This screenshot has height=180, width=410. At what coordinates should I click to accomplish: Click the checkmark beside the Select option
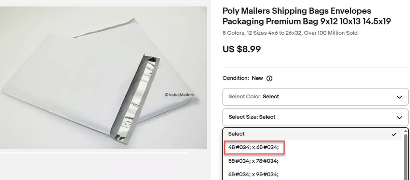pyautogui.click(x=394, y=134)
